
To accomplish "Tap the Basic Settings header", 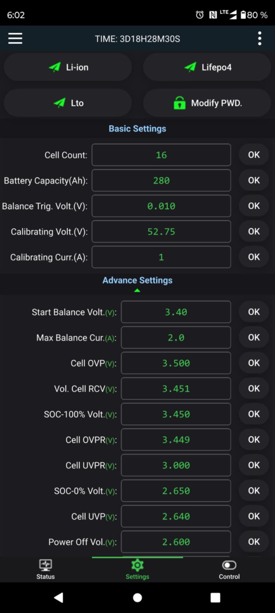I will pyautogui.click(x=137, y=129).
